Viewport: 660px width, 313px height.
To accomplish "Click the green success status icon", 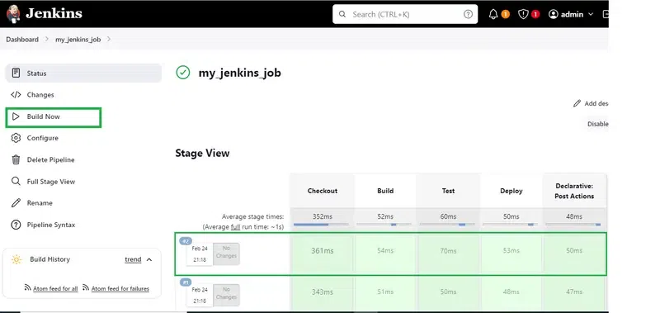I will coord(182,73).
